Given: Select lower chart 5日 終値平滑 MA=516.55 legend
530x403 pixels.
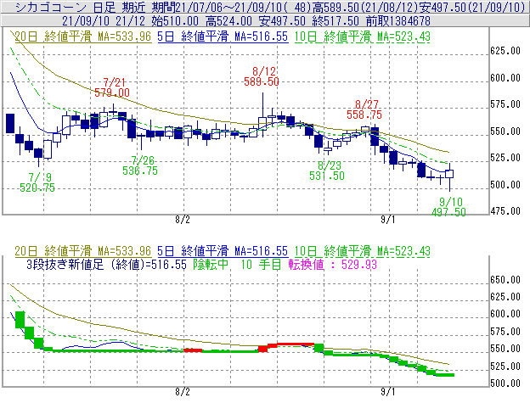Looking at the screenshot, I should pyautogui.click(x=223, y=251).
